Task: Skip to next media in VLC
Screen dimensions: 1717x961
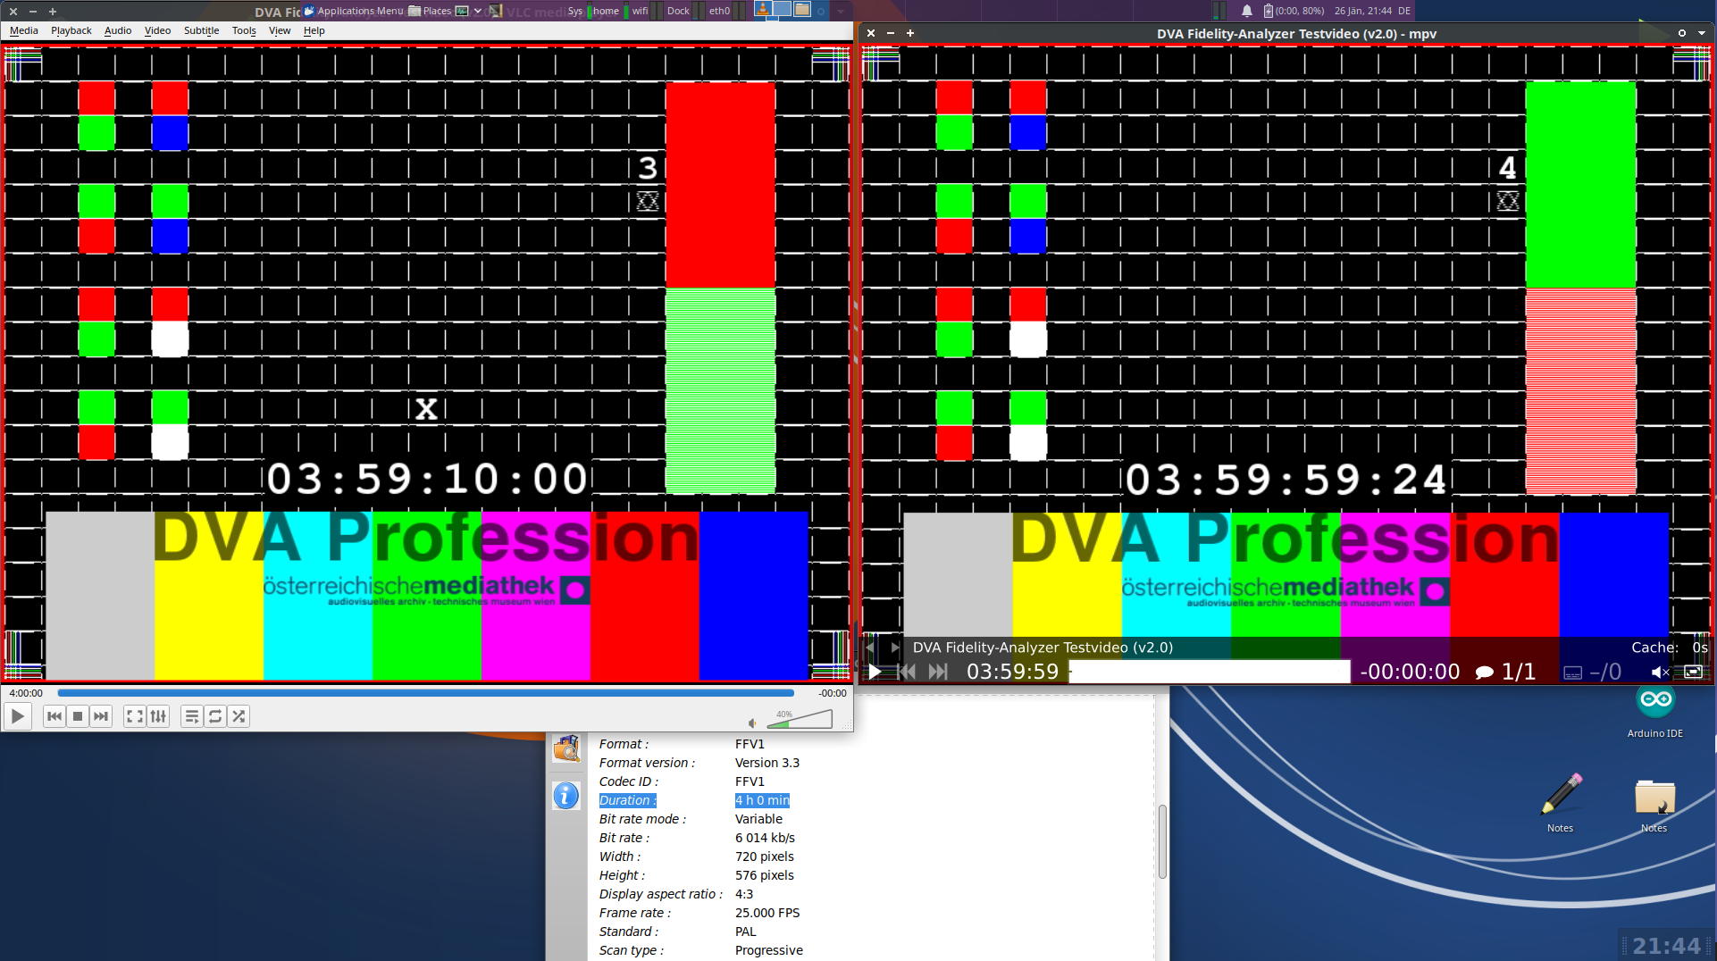Action: [101, 716]
